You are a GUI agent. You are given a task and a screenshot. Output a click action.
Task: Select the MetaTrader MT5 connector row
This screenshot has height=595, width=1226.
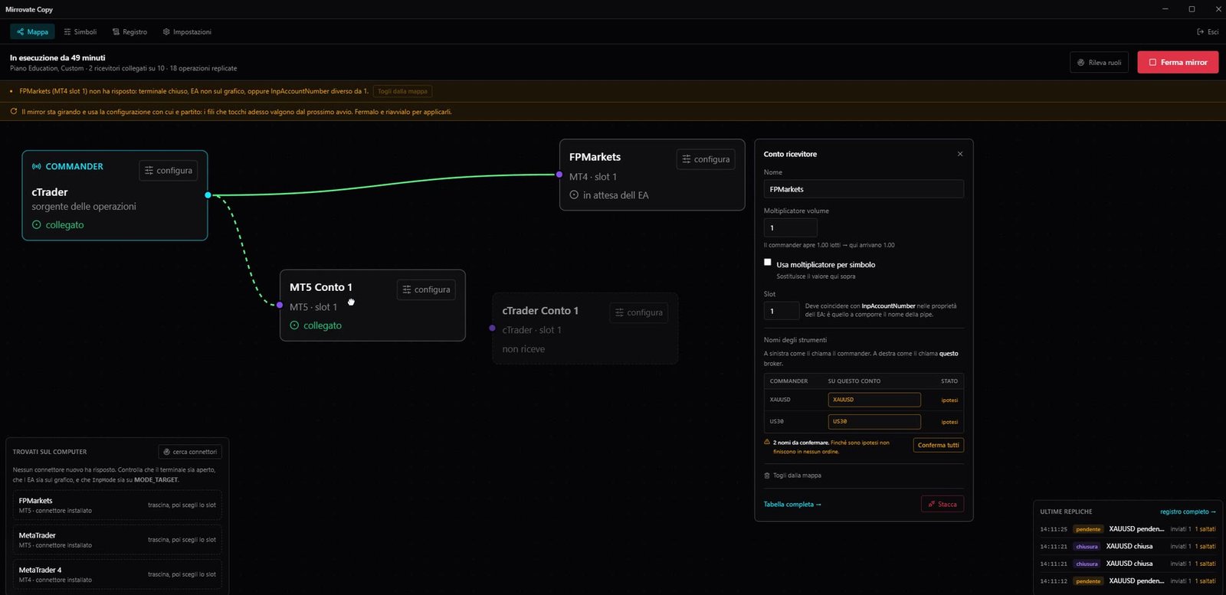pyautogui.click(x=117, y=540)
